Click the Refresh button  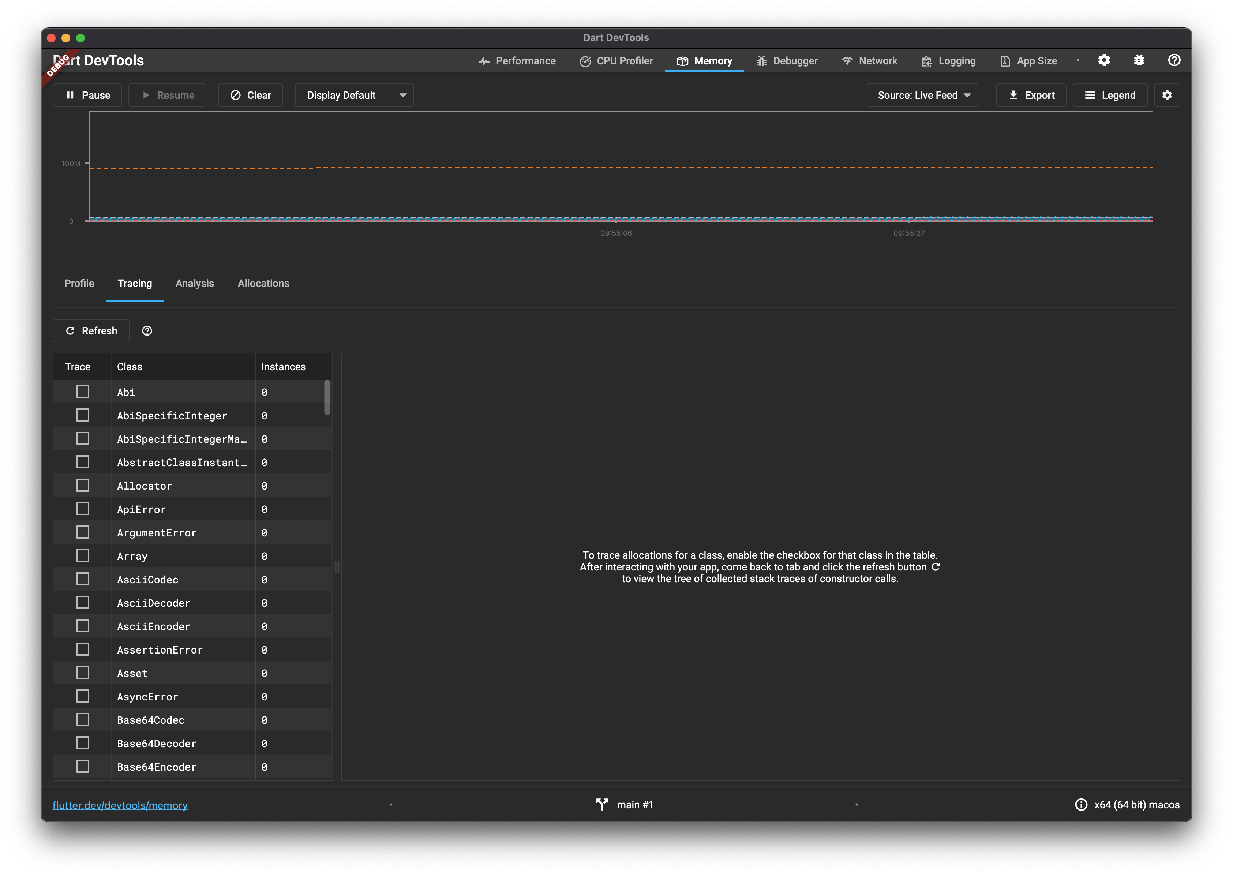click(91, 331)
